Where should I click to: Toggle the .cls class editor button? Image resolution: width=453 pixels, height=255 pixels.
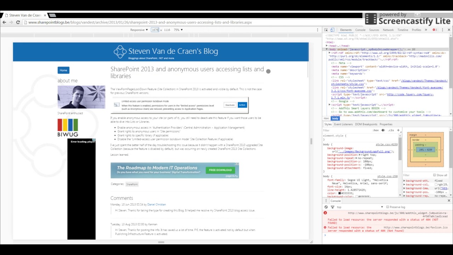click(391, 130)
